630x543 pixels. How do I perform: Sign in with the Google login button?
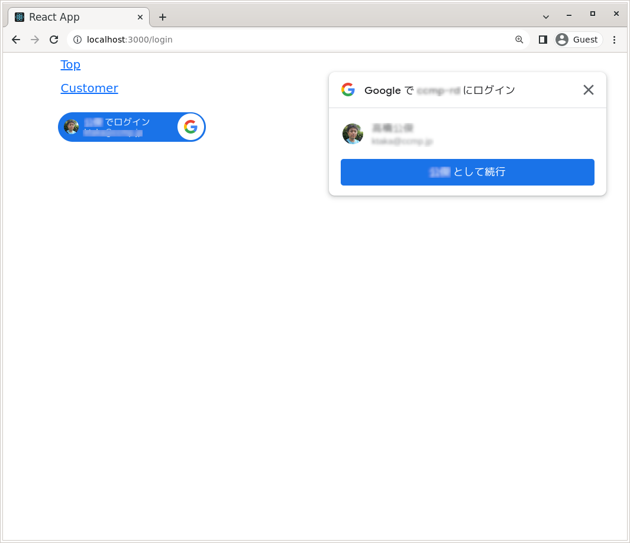point(132,127)
